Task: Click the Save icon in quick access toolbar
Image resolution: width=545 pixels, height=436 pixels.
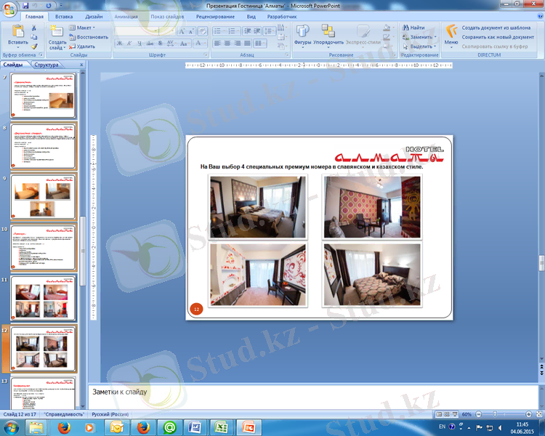Action: coord(25,5)
